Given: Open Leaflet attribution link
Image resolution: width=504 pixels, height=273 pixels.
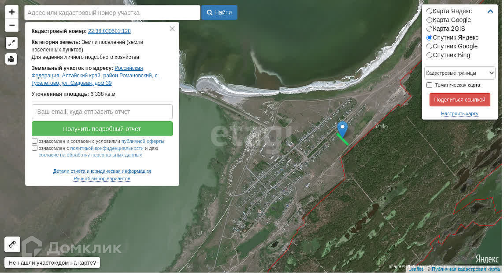Looking at the screenshot, I should point(415,269).
